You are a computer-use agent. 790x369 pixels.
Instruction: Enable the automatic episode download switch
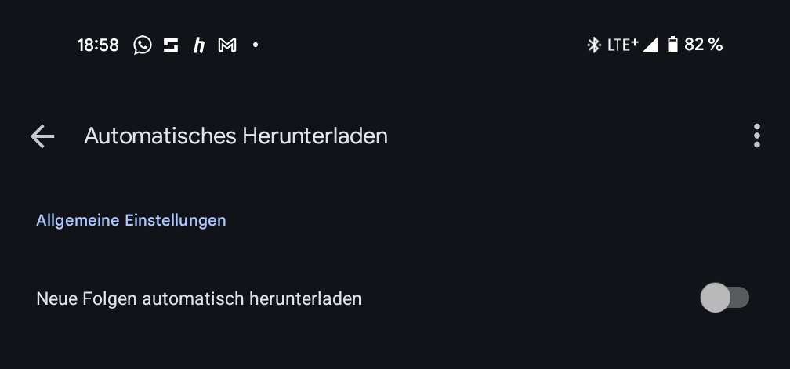click(x=724, y=298)
